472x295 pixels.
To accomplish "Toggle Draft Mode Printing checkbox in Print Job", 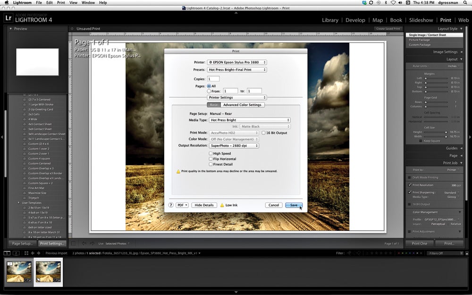I will coord(409,177).
